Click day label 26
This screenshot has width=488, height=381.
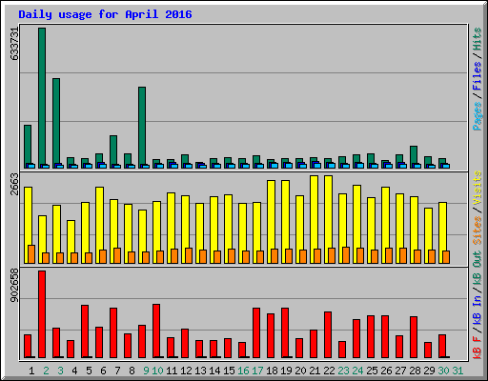pyautogui.click(x=386, y=371)
